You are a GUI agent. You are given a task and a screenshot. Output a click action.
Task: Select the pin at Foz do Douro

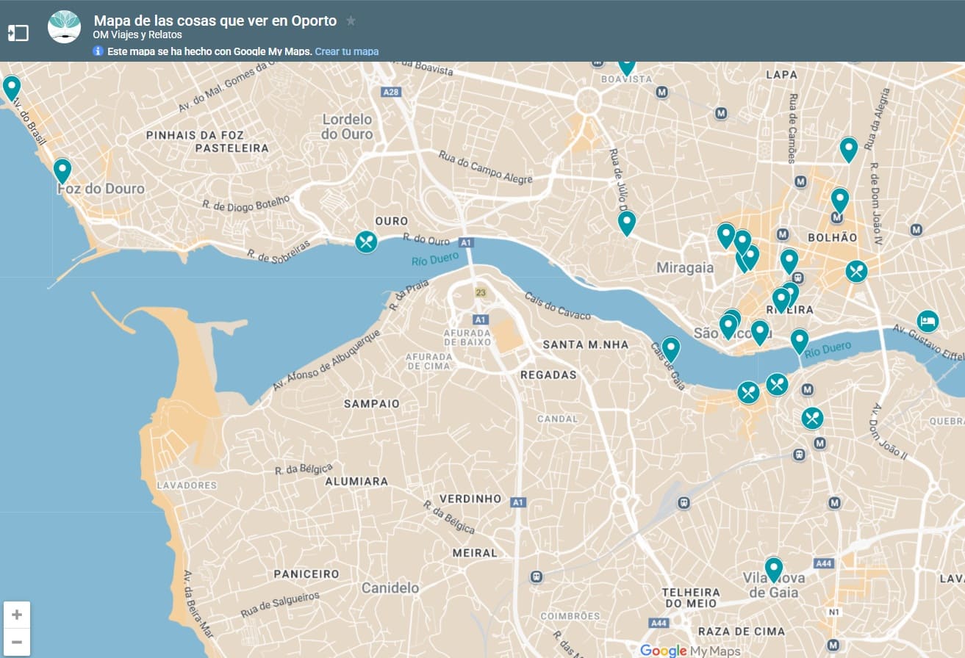click(x=62, y=170)
